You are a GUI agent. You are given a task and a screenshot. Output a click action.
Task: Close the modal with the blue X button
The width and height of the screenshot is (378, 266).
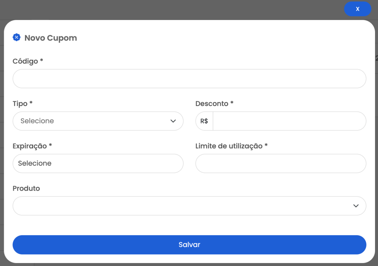357,9
